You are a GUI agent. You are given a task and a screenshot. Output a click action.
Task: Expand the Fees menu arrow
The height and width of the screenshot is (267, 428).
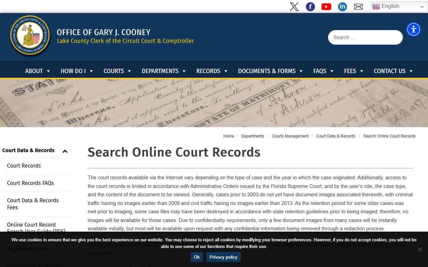[361, 71]
